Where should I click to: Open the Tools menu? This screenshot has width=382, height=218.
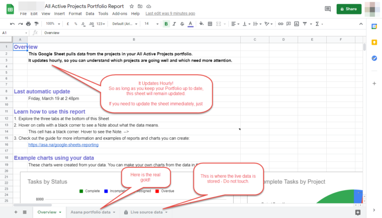click(x=103, y=13)
